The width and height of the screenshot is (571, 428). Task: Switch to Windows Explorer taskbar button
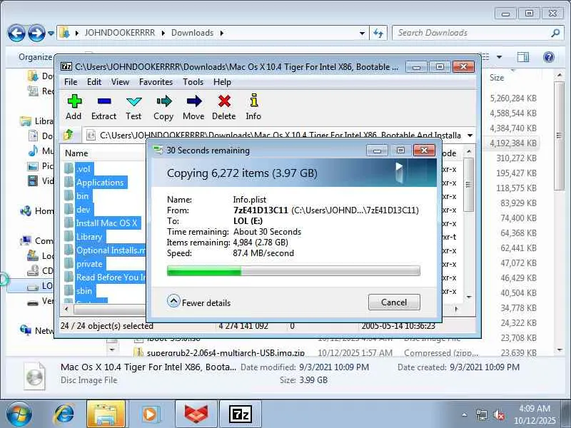106,414
